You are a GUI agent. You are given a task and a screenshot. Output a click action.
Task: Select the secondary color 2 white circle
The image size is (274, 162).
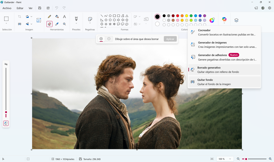(x=157, y=24)
